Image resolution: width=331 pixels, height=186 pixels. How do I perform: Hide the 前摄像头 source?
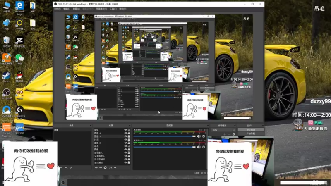coord(126,153)
